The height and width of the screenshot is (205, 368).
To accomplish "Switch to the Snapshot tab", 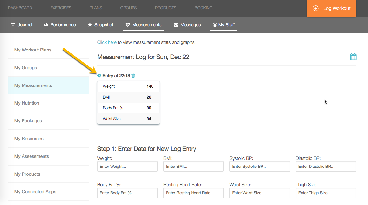I will point(100,25).
